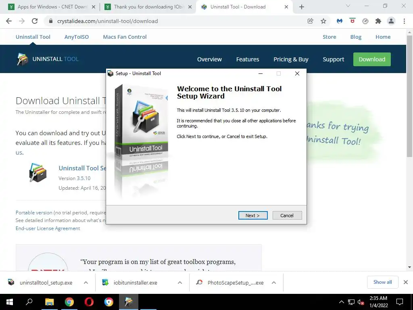
Task: Open Opera browser from taskbar
Action: pos(89,302)
